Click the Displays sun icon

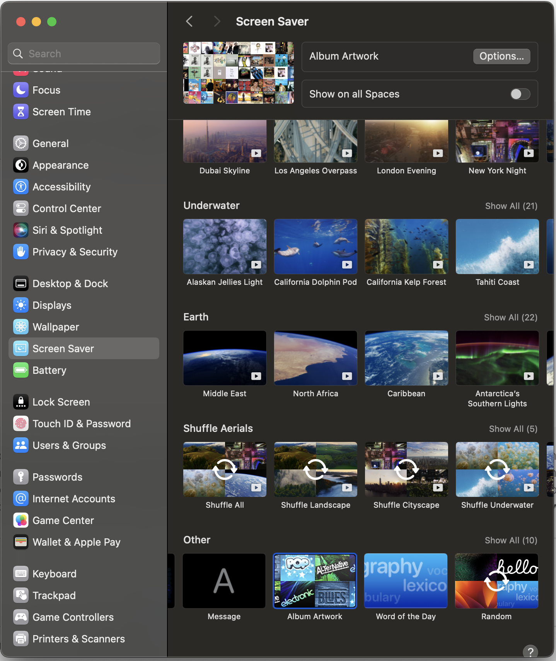click(x=21, y=305)
